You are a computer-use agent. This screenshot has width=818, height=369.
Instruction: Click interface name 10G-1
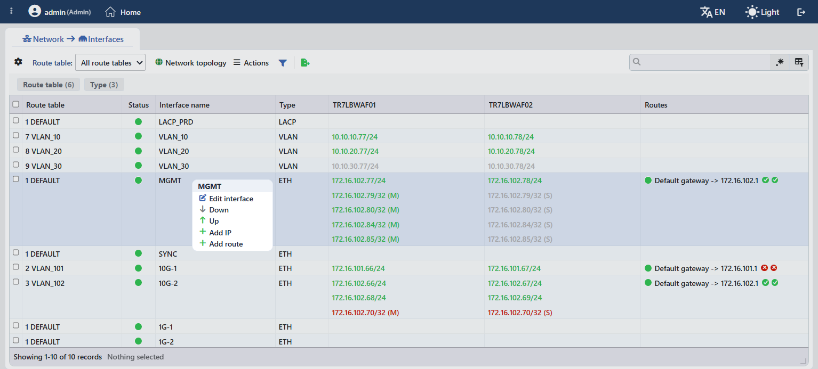click(167, 268)
